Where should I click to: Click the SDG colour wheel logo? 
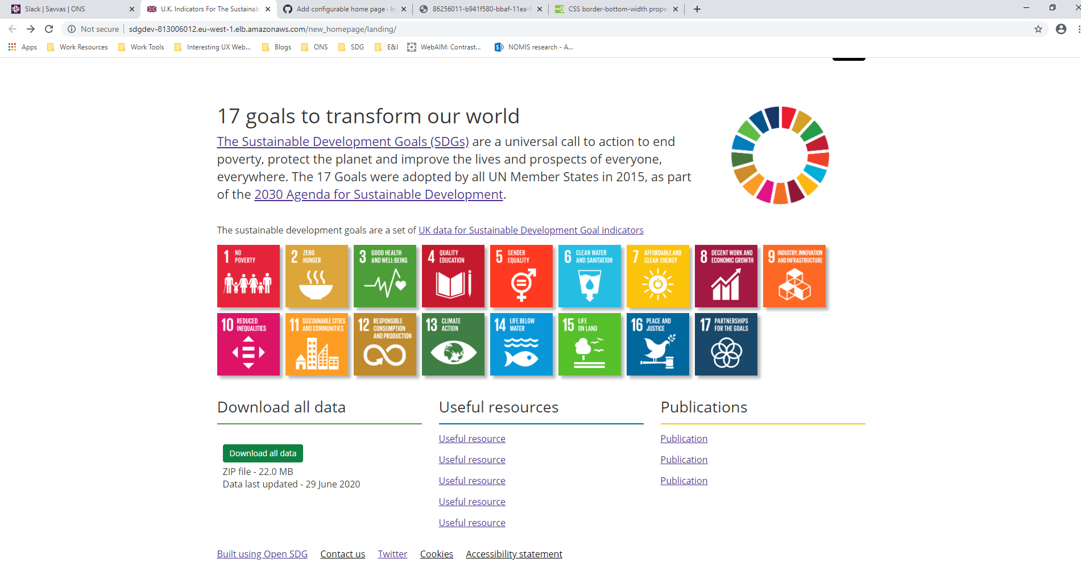(780, 155)
